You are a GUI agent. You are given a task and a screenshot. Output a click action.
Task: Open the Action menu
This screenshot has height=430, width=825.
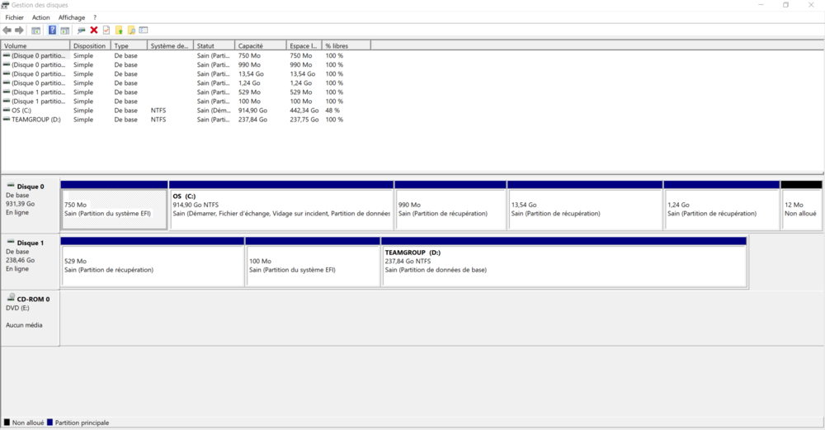40,17
